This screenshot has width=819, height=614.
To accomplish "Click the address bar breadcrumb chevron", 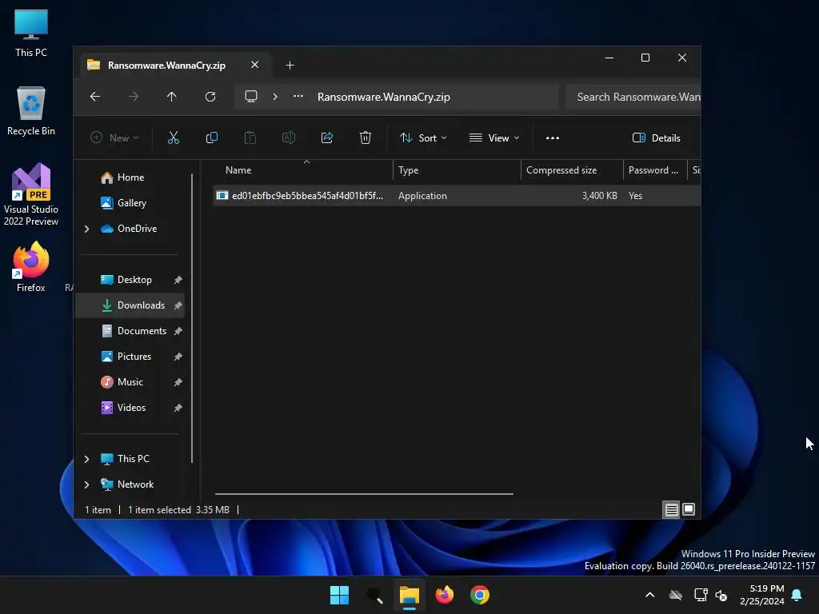I will click(275, 97).
